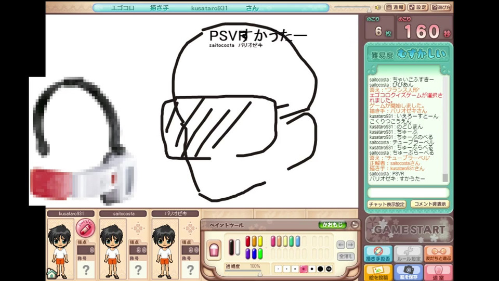Click chat answer 'チューブラーベル'

pyautogui.click(x=400, y=158)
